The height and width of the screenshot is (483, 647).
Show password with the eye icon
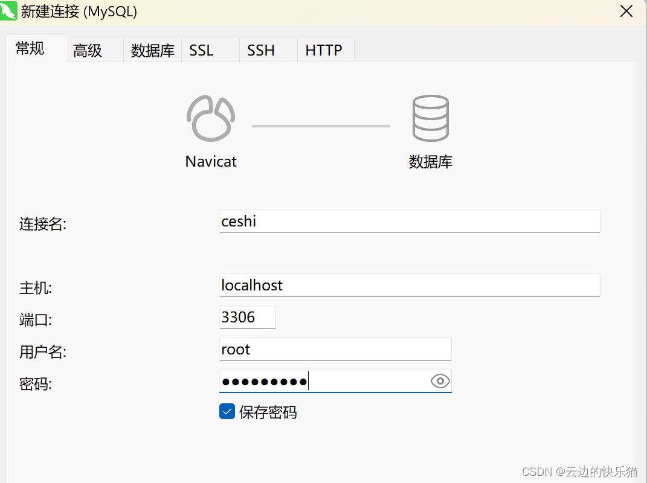(440, 381)
